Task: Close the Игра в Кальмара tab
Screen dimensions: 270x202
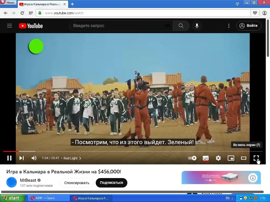Action: coord(65,4)
